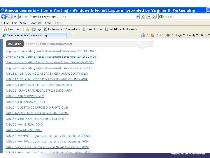Open the recent pages dropdown arrow
The height and width of the screenshot is (158, 210).
click(15, 17)
